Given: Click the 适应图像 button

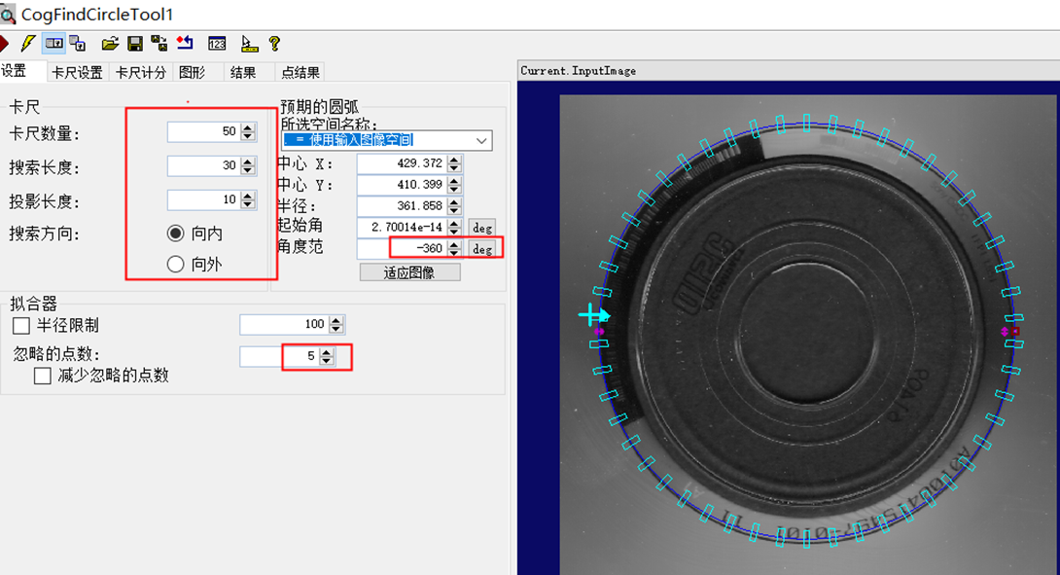Looking at the screenshot, I should coord(409,272).
